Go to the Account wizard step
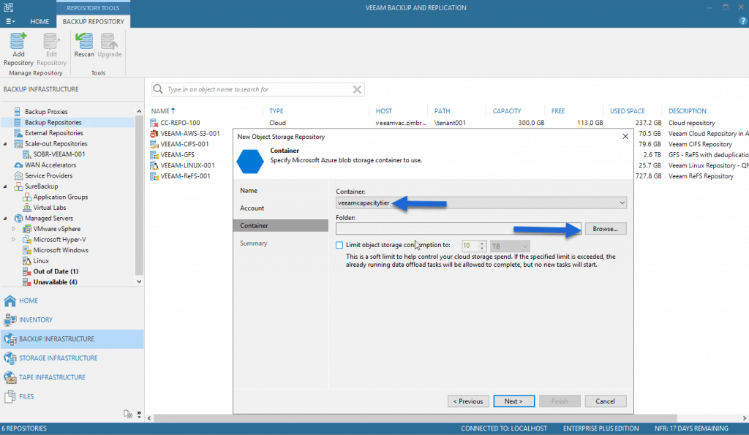749x435 pixels. [x=252, y=208]
